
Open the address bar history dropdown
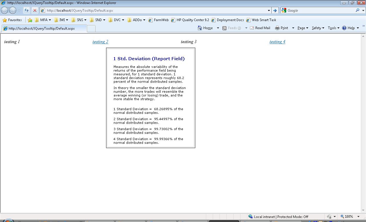coord(269,10)
